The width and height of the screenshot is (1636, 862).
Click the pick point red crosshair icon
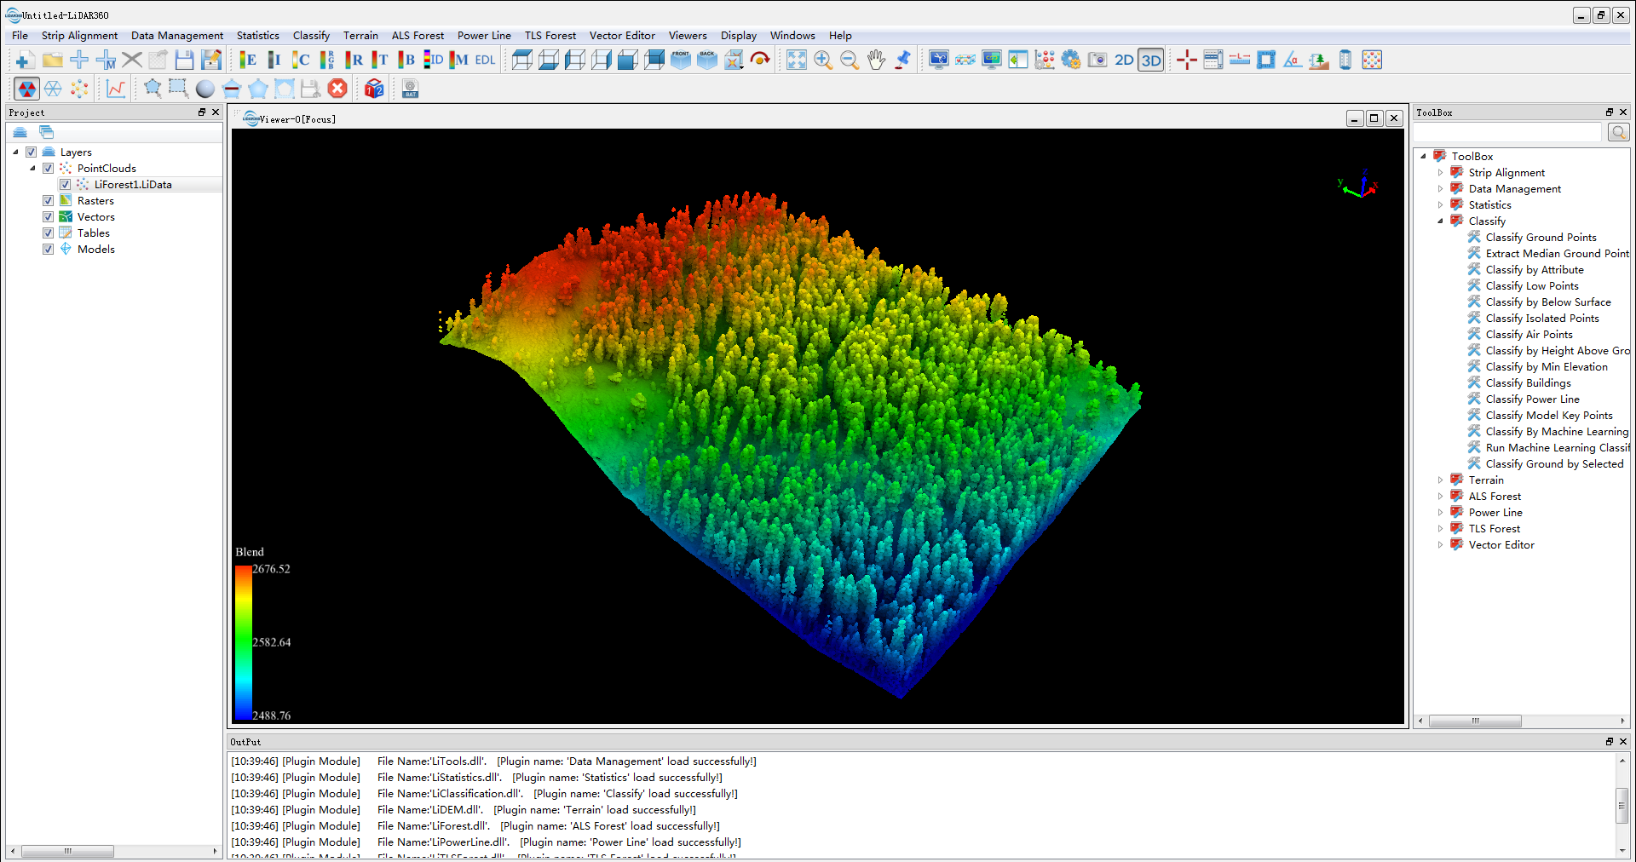point(1187,60)
